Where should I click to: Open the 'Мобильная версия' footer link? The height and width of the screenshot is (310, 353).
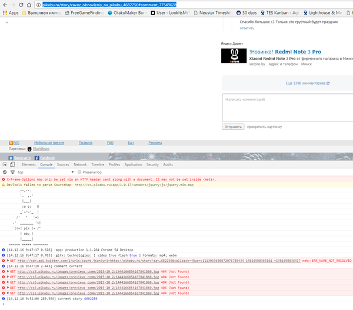[x=49, y=143]
